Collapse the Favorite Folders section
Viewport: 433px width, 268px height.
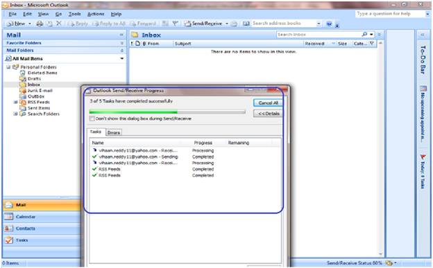pyautogui.click(x=122, y=43)
